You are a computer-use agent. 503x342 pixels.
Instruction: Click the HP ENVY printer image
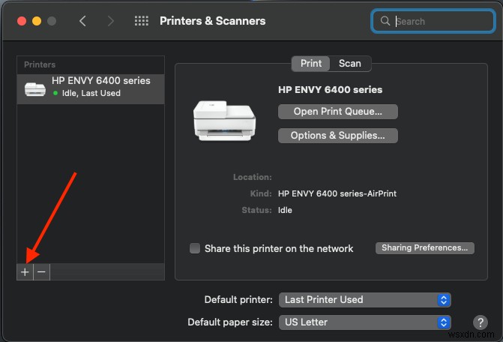pyautogui.click(x=224, y=120)
